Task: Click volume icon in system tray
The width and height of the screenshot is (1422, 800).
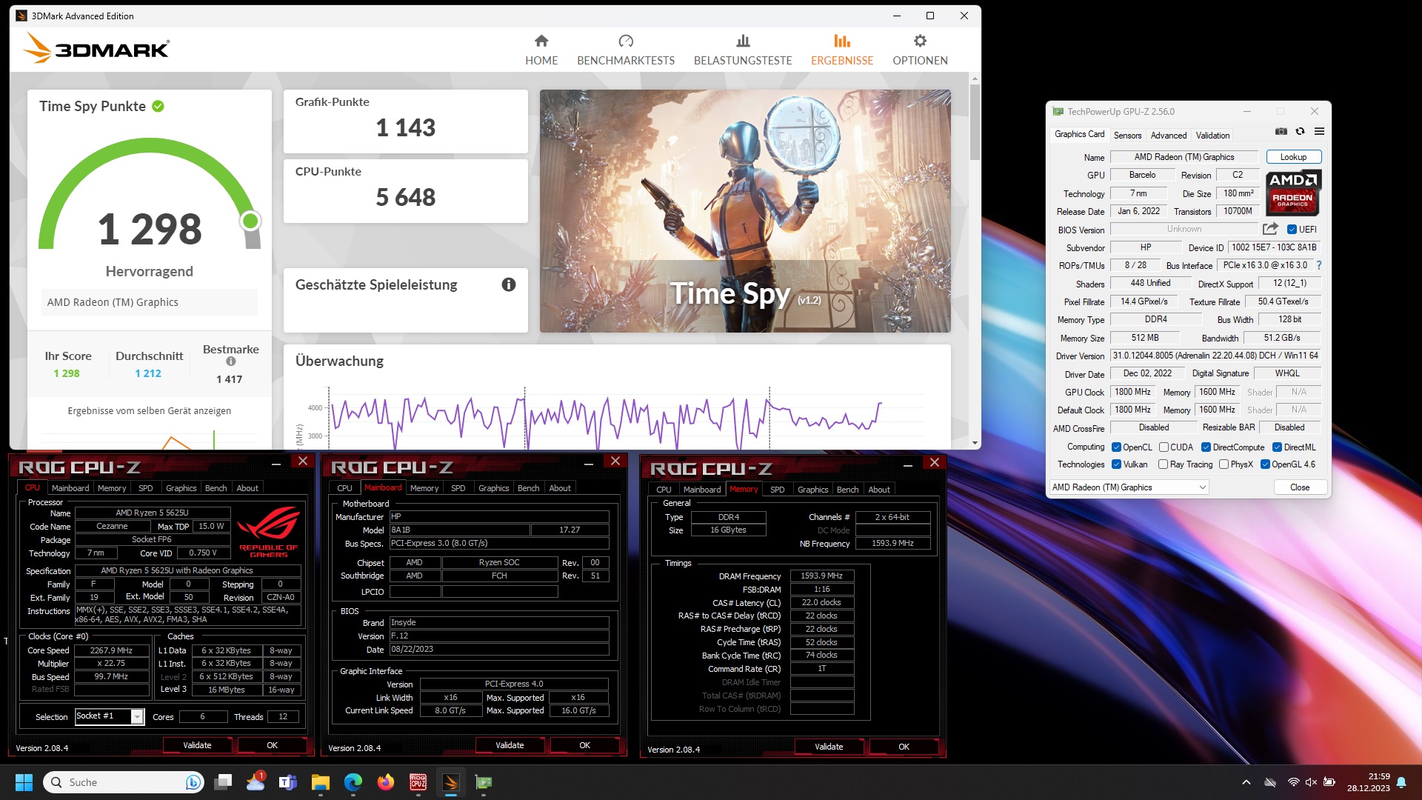Action: [1311, 782]
